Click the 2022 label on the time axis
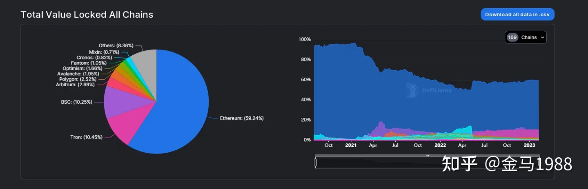 point(440,145)
